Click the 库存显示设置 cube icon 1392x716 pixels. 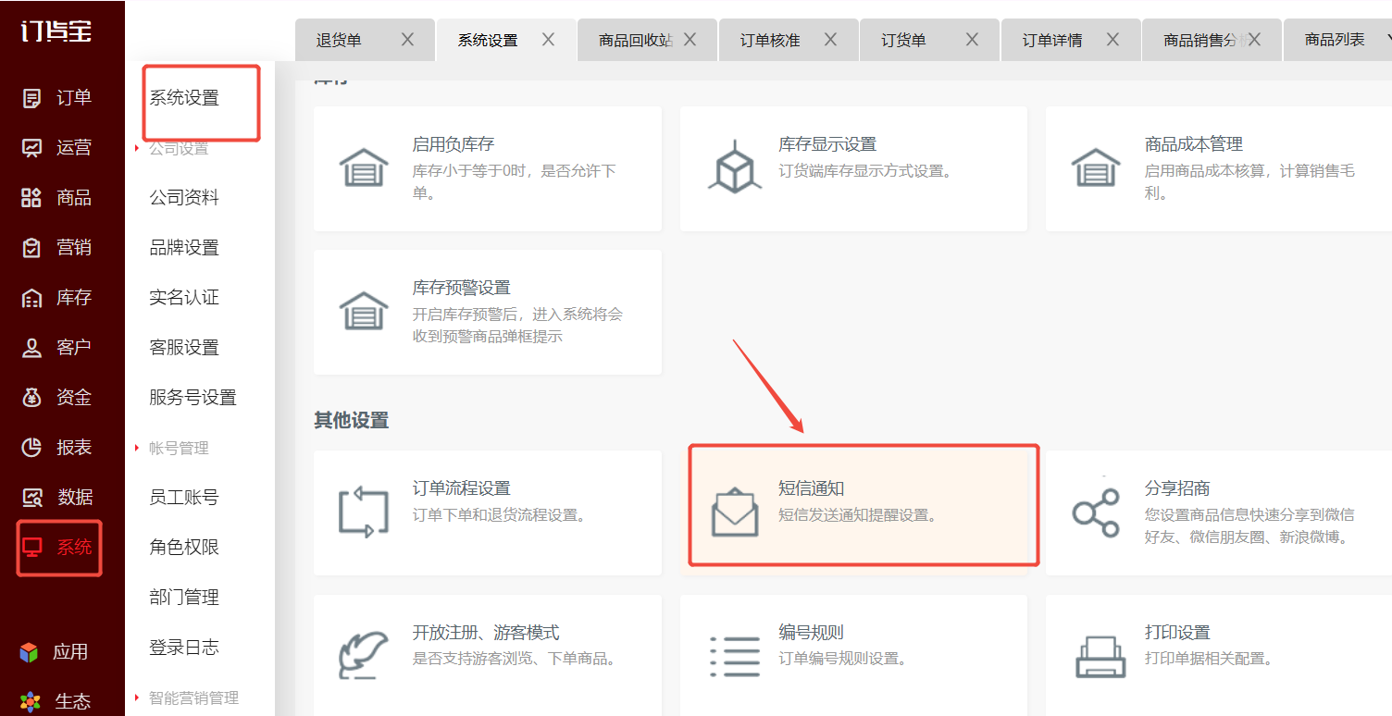(735, 167)
